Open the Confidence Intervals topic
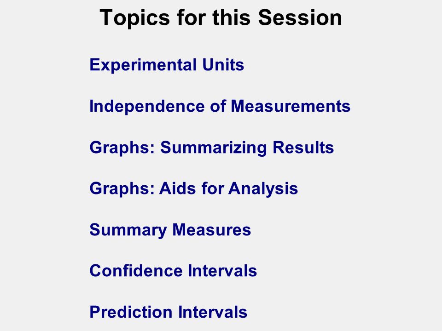 (173, 270)
